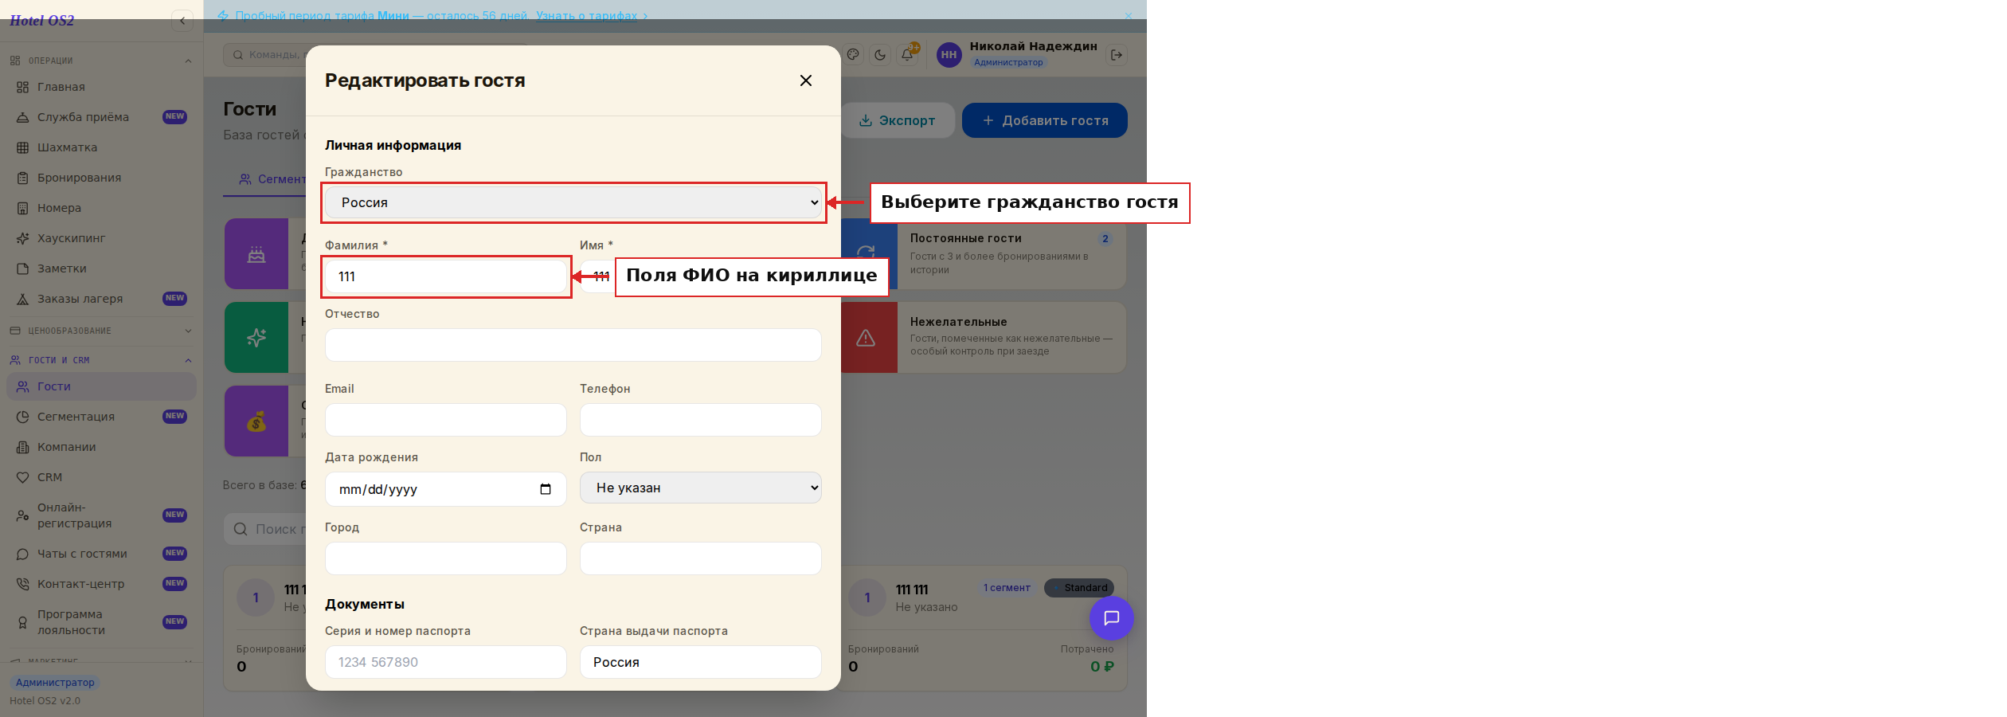
Task: Click the Отчество input field
Action: 573,345
